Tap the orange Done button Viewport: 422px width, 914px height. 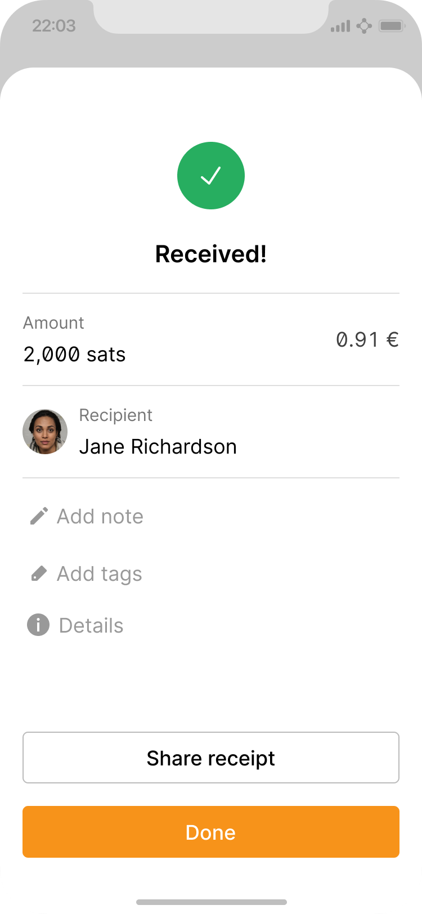[211, 832]
